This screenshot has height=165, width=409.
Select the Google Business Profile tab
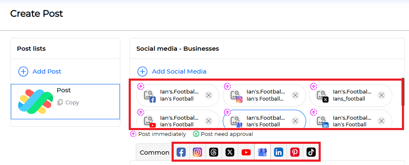point(262,152)
